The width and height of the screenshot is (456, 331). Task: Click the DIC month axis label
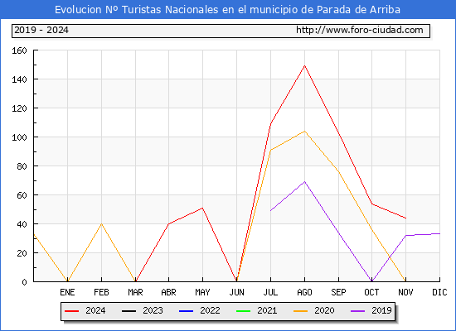(x=439, y=292)
